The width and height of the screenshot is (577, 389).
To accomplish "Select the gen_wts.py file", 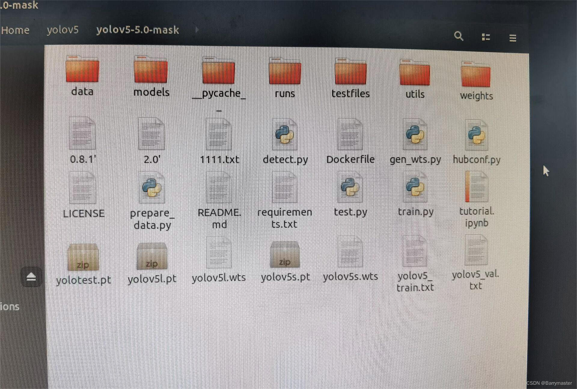I will 415,136.
